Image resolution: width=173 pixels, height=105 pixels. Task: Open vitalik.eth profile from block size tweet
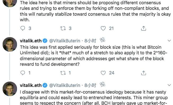(31, 41)
